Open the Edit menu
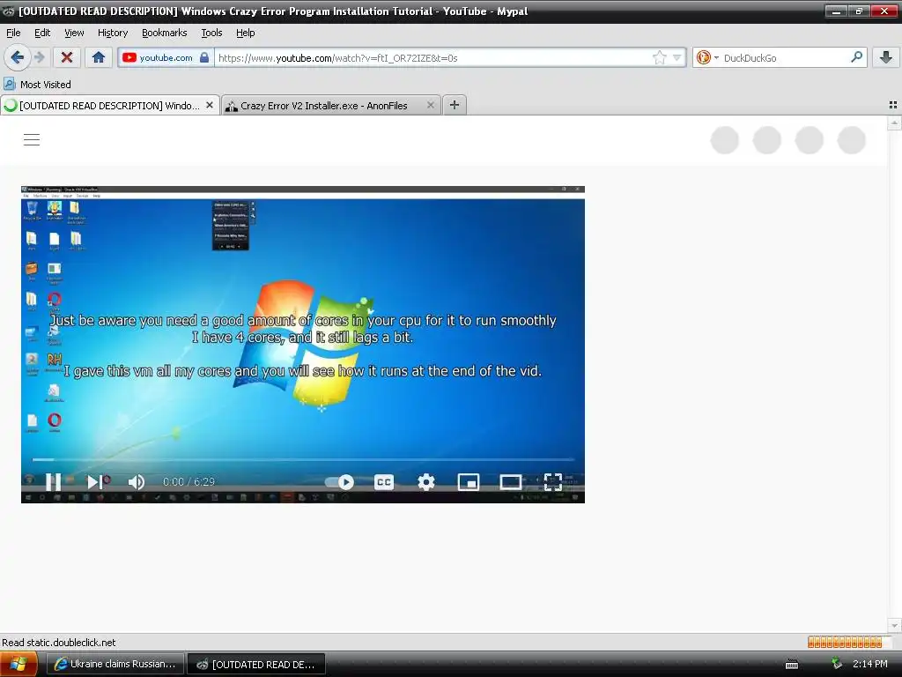The image size is (902, 677). point(42,33)
